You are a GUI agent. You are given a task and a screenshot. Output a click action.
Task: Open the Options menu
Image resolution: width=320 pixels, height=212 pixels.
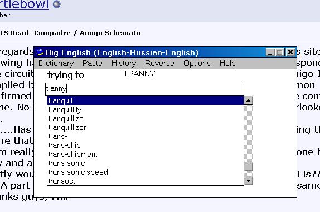click(197, 63)
